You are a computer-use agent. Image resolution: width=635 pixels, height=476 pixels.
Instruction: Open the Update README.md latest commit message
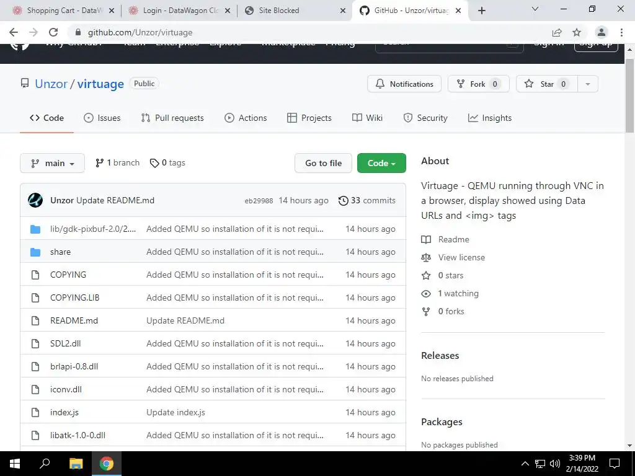point(115,200)
